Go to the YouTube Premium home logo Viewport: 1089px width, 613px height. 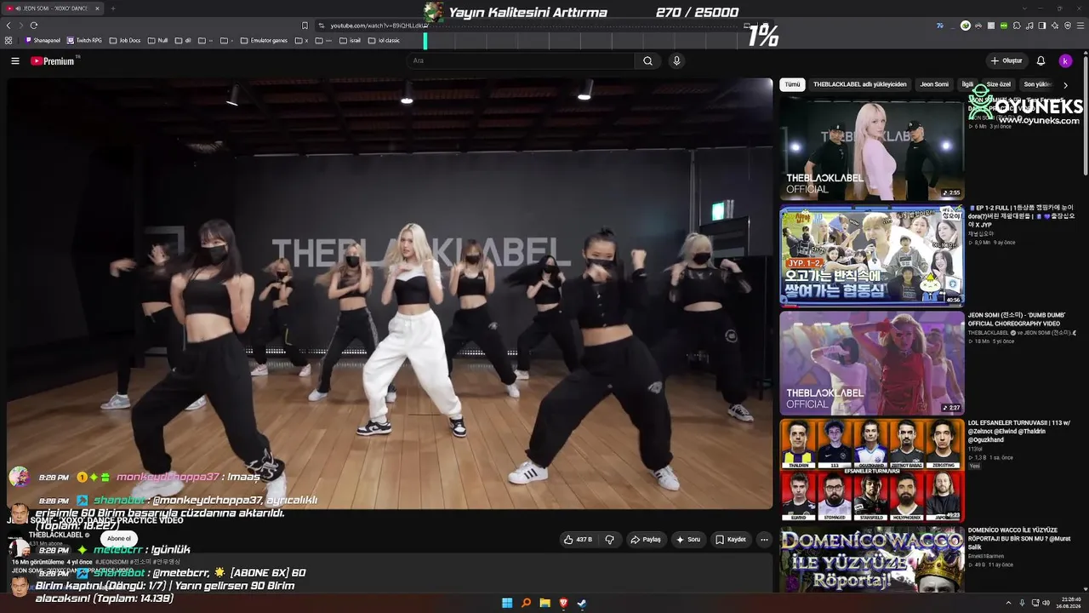(x=54, y=60)
